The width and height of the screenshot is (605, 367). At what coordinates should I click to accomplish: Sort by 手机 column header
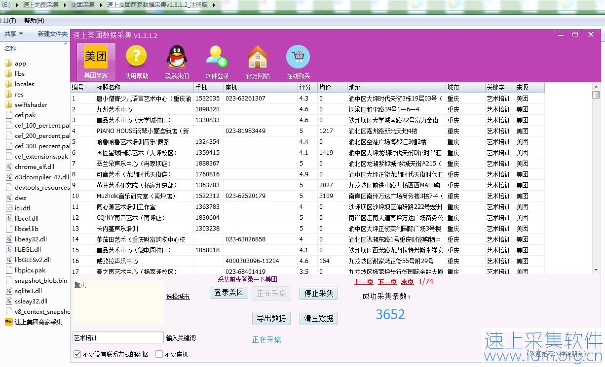[209, 87]
